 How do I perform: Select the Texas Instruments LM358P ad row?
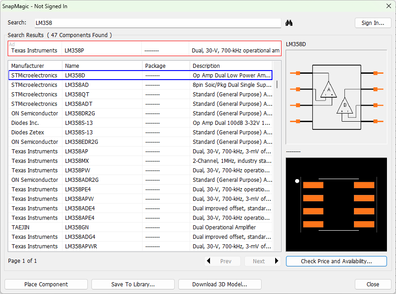144,48
